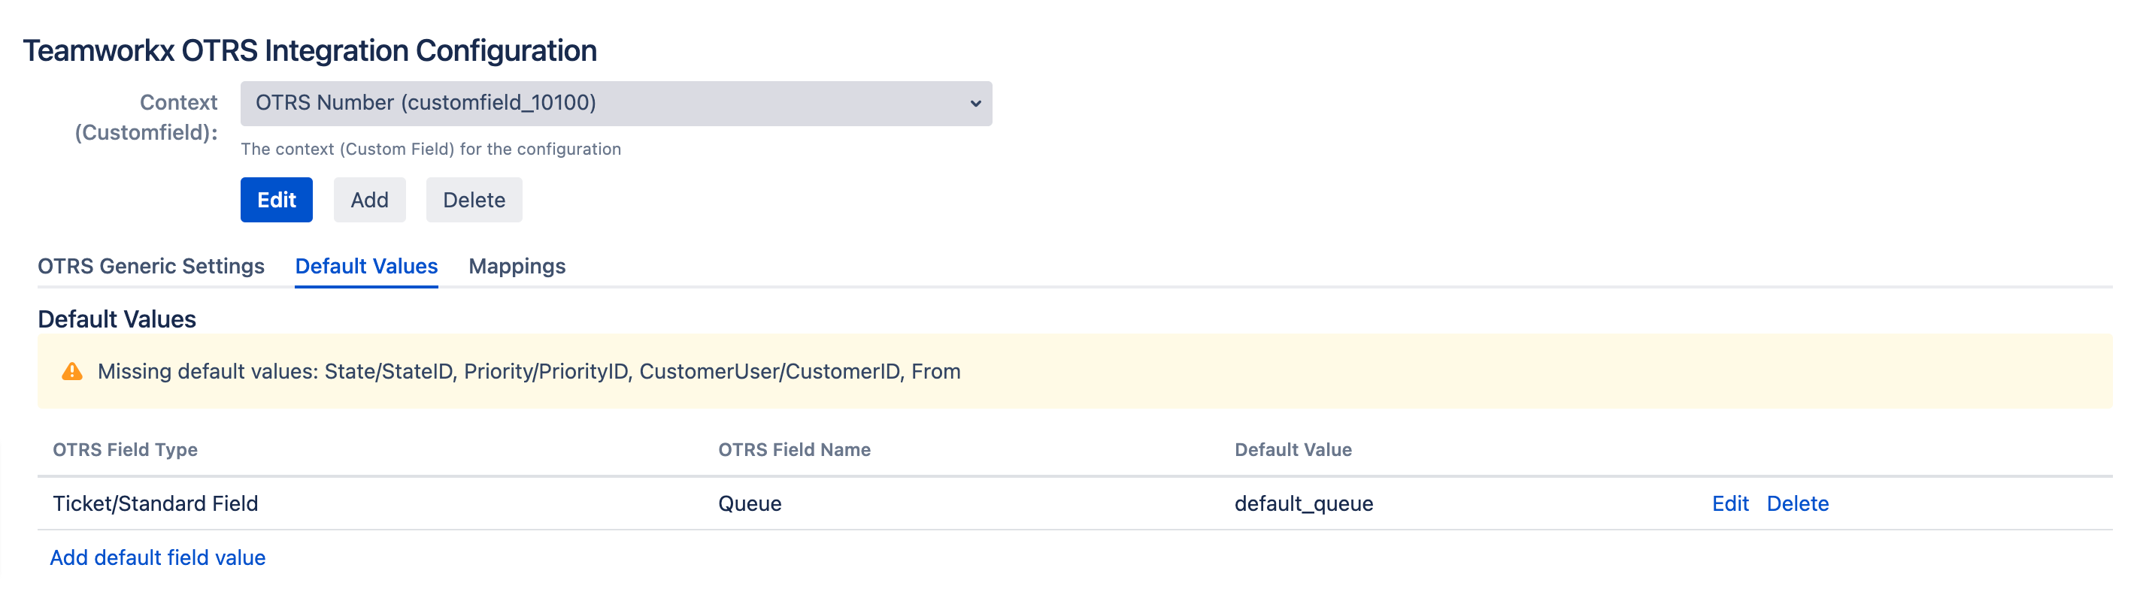Click the context Custom Field help text

pos(431,149)
